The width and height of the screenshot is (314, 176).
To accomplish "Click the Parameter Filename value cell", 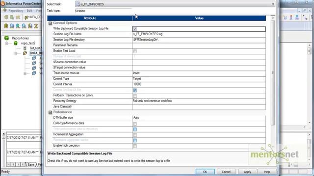I will point(199,45).
